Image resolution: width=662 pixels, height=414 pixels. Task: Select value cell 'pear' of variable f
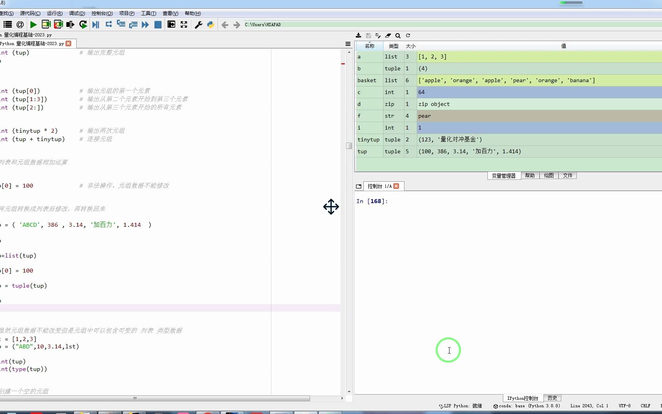[x=540, y=116]
